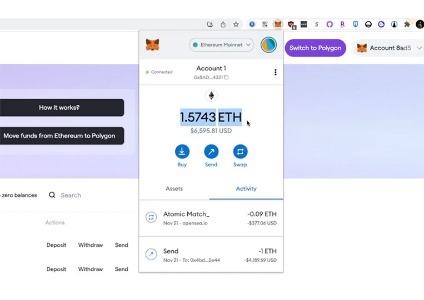Click the Atomic Match swap icon
The image size is (424, 300).
coord(151,217)
